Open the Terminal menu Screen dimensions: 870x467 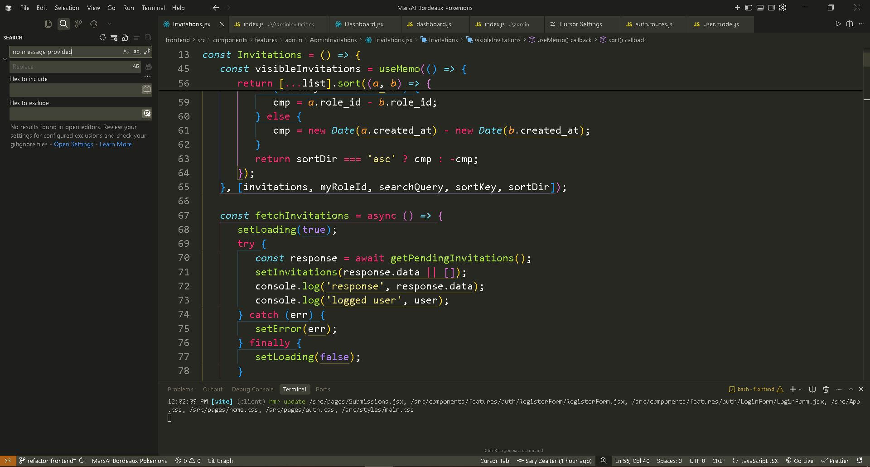point(153,8)
